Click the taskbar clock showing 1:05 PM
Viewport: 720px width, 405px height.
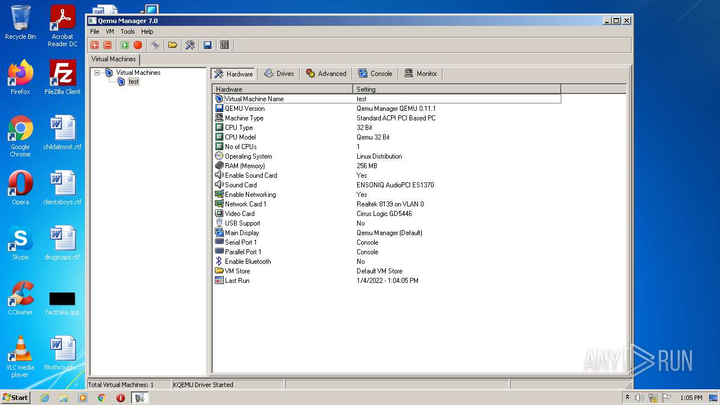(691, 398)
